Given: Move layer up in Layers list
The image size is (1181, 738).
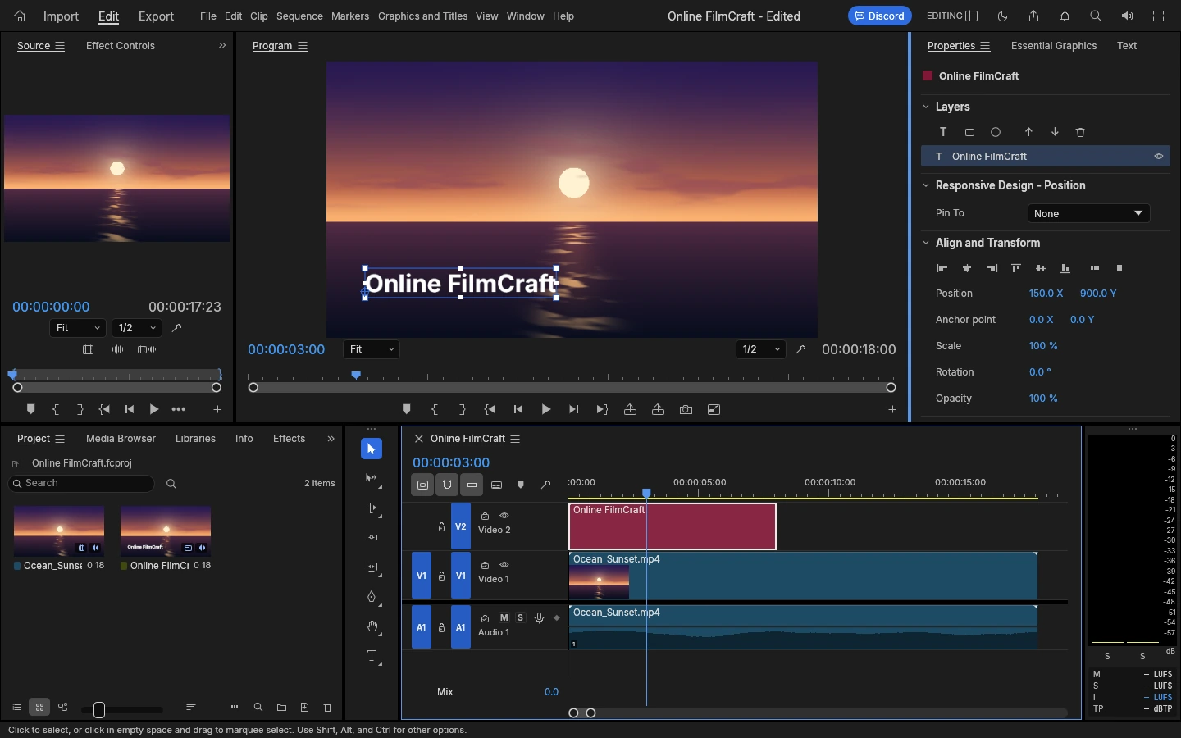Looking at the screenshot, I should click(x=1029, y=132).
